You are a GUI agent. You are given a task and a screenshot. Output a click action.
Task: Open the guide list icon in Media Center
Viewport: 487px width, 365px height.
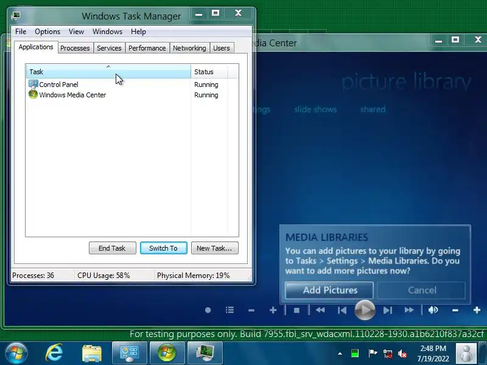[x=230, y=310]
